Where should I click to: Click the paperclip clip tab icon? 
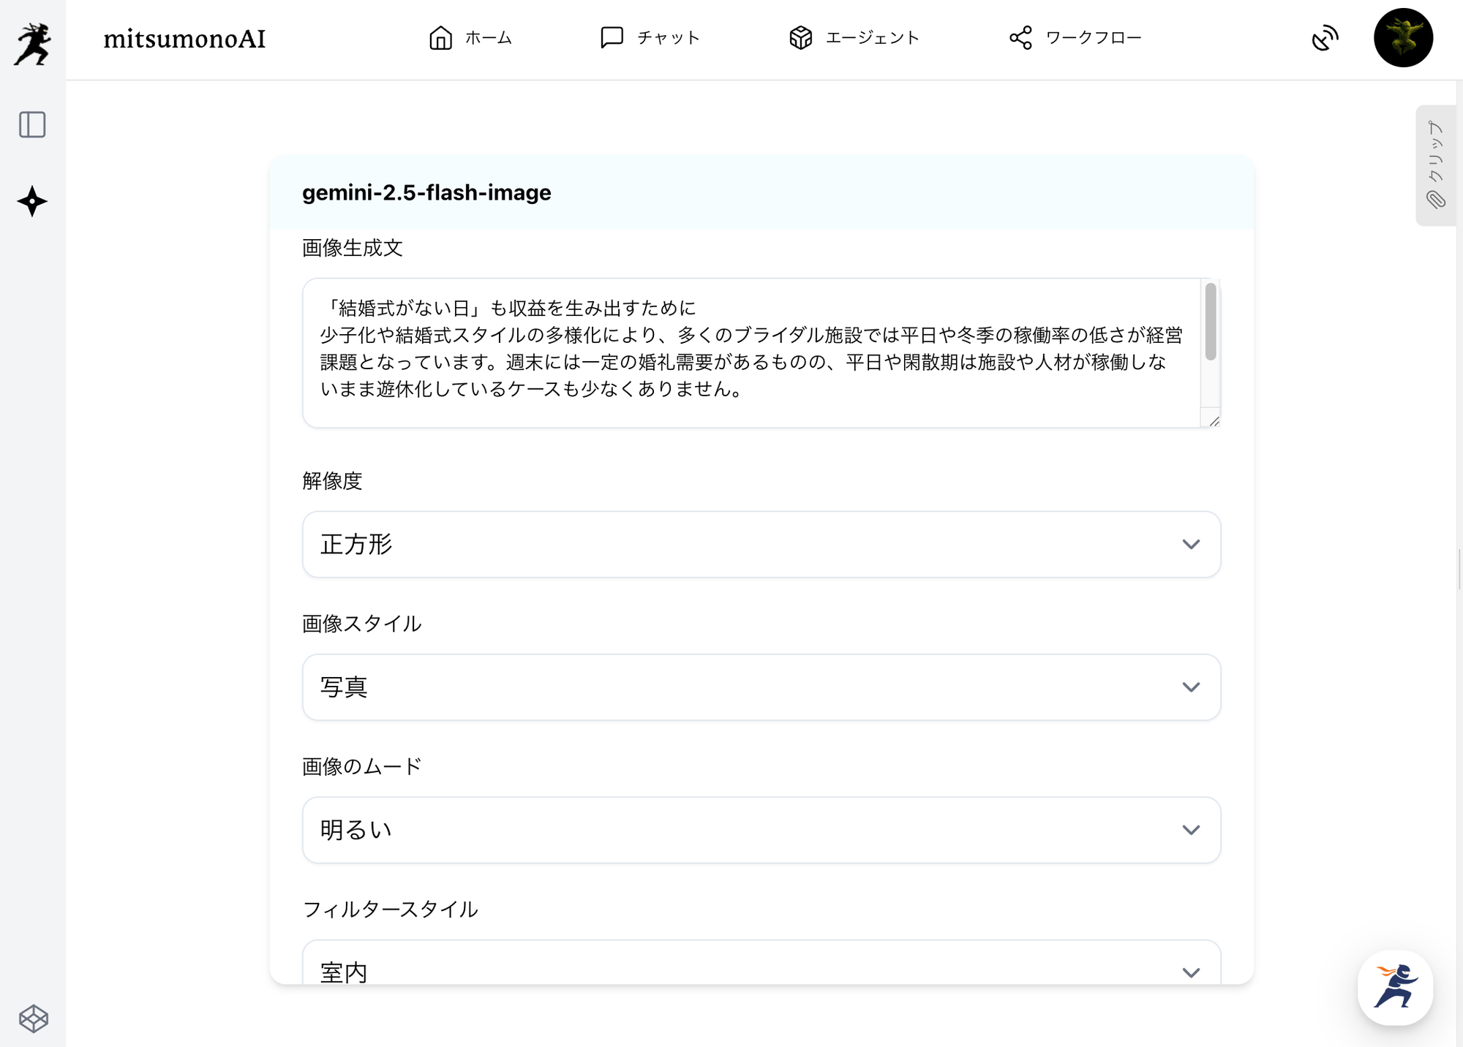(x=1435, y=200)
